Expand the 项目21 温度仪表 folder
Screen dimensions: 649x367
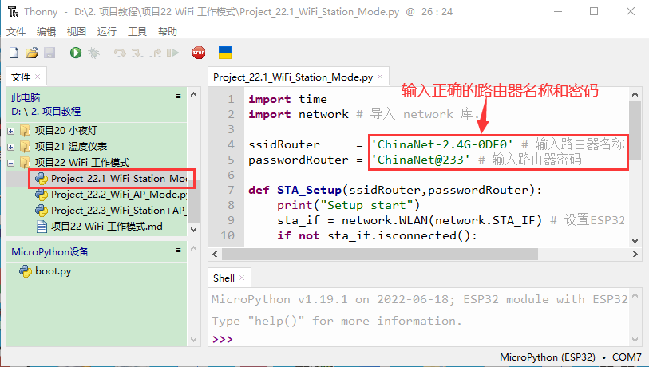[11, 147]
